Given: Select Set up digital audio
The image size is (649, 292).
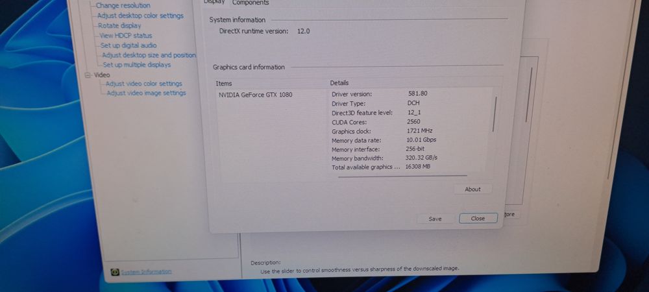Looking at the screenshot, I should tap(129, 45).
